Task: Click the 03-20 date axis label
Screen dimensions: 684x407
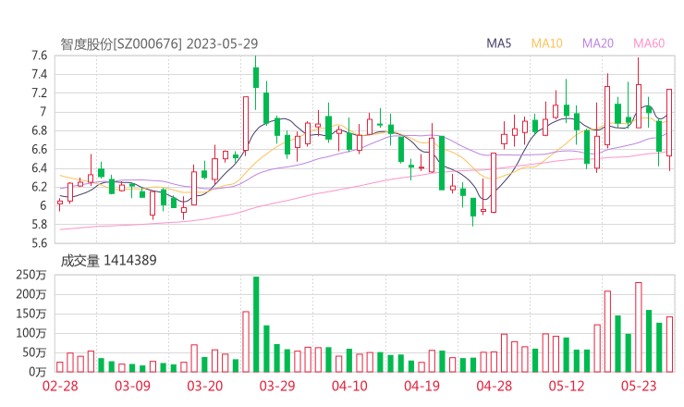Action: pyautogui.click(x=205, y=386)
